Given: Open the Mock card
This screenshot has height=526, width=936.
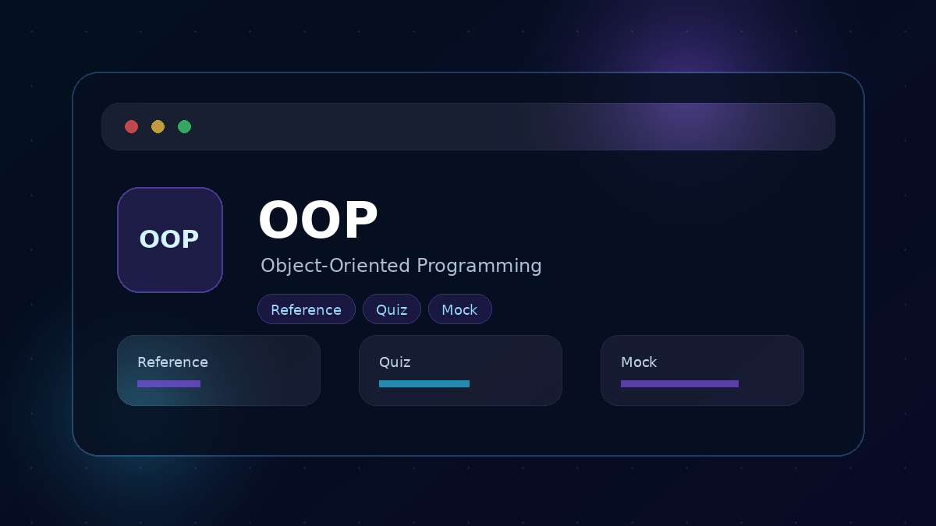Looking at the screenshot, I should point(702,370).
